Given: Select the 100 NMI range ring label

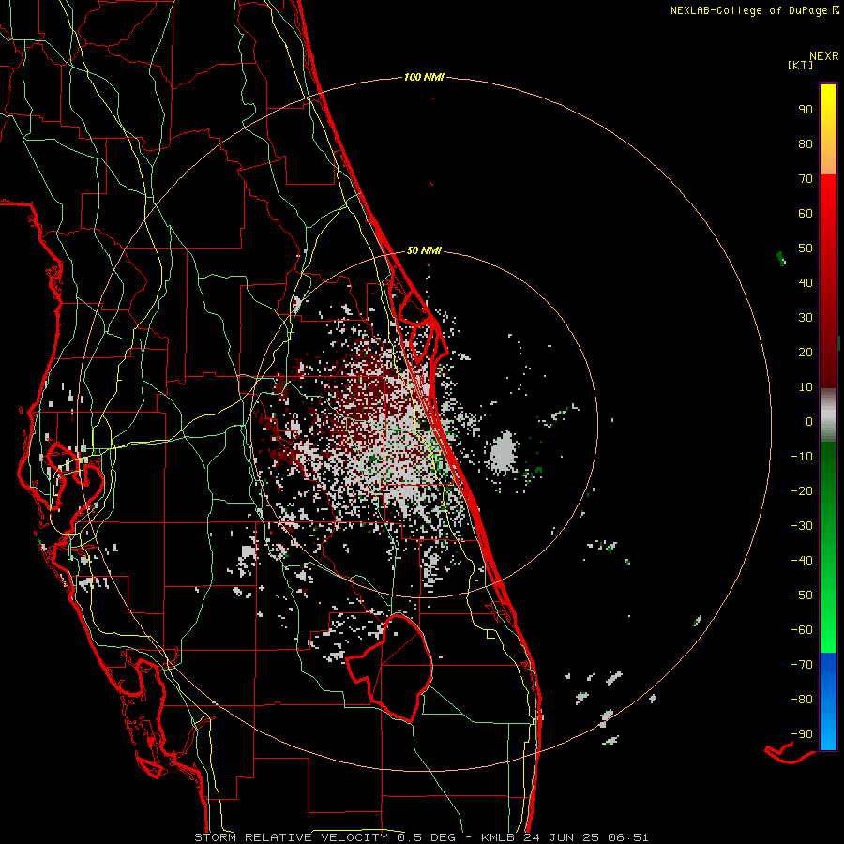Looking at the screenshot, I should pyautogui.click(x=424, y=77).
